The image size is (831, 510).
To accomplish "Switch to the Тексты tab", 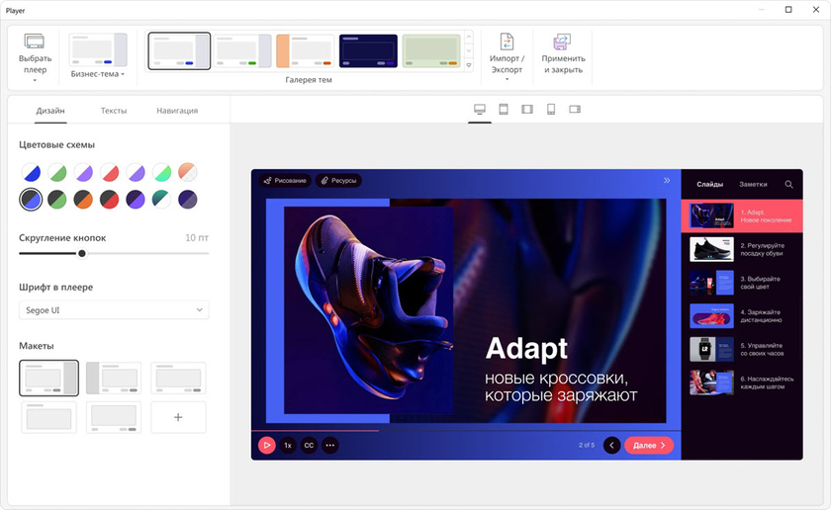I will [114, 111].
